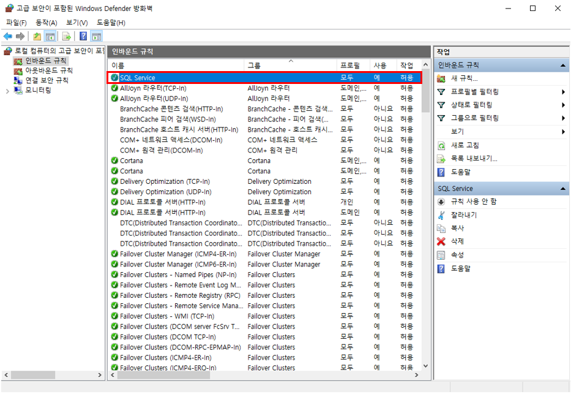Viewport: 571px width, 394px height.
Task: Click the rules list horizontal scrollbar right arrow
Action: [417, 374]
